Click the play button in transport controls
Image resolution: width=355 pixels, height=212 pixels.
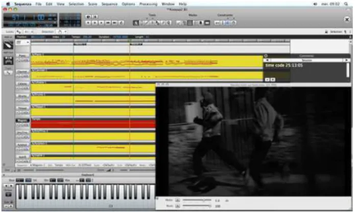[x=95, y=22]
